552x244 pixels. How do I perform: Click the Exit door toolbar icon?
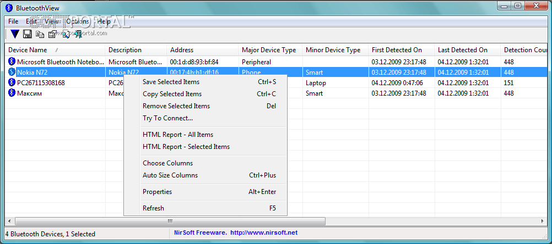click(x=78, y=35)
